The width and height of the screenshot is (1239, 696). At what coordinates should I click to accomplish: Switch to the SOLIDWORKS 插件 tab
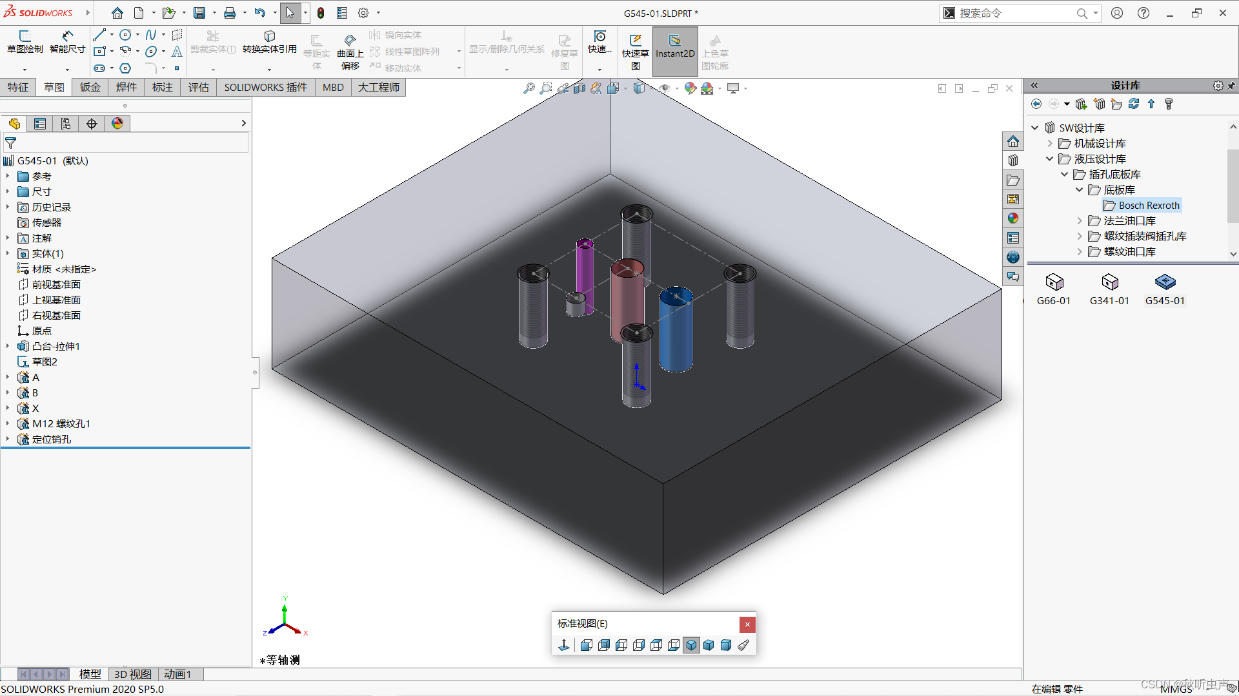[x=266, y=87]
